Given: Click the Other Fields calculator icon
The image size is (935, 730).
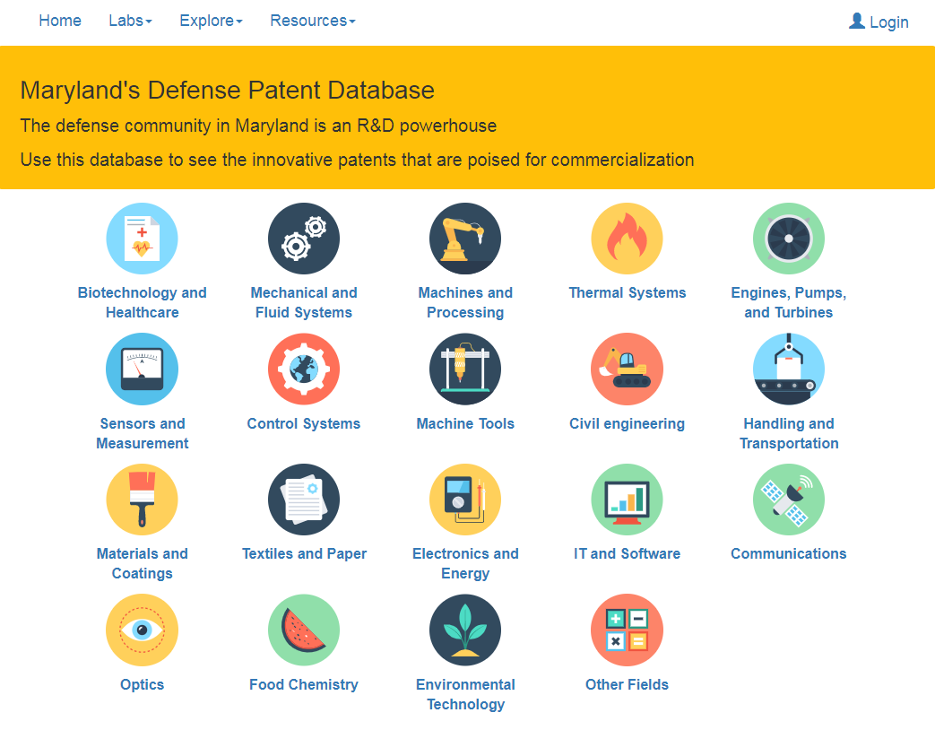Looking at the screenshot, I should point(627,630).
